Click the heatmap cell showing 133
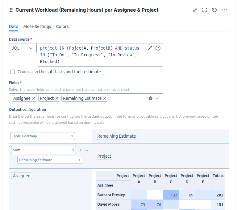 pos(171,195)
